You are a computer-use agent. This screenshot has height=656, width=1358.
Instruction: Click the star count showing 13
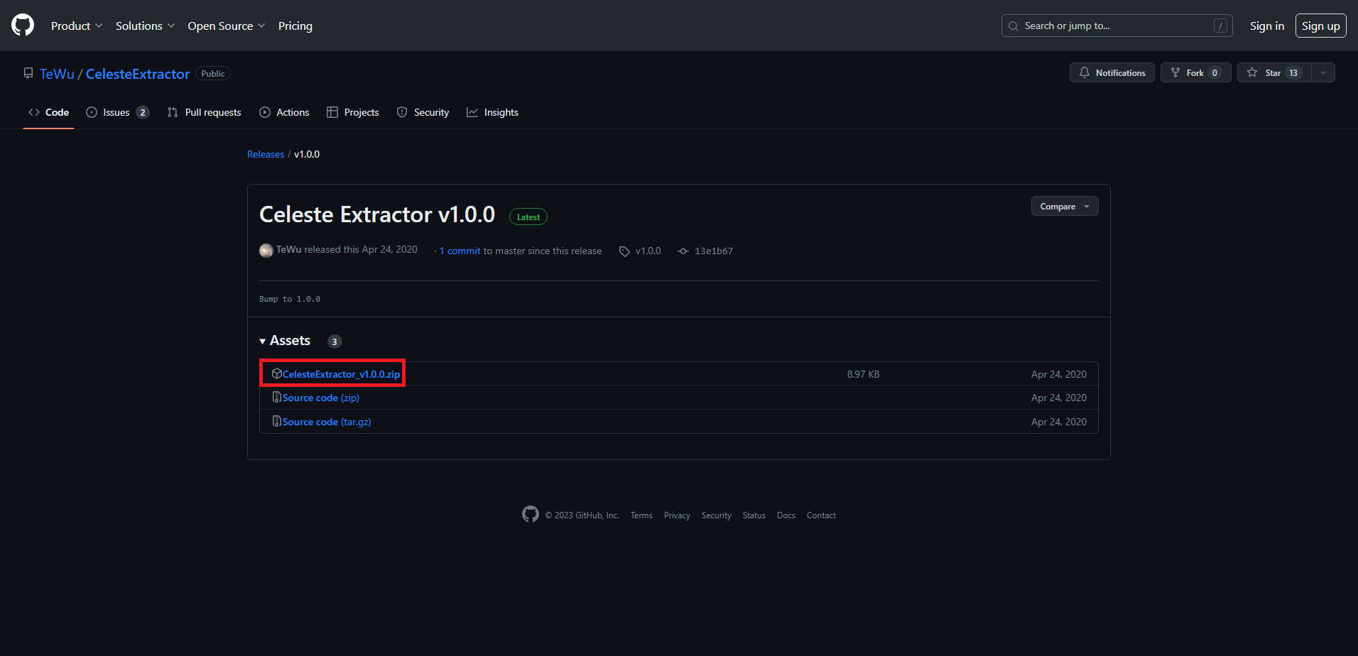pyautogui.click(x=1293, y=72)
